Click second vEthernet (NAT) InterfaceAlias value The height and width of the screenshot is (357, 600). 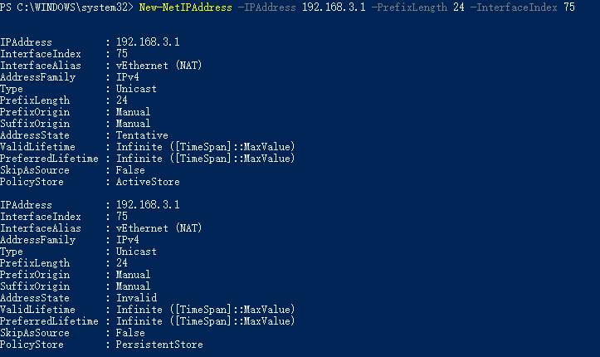pos(159,228)
